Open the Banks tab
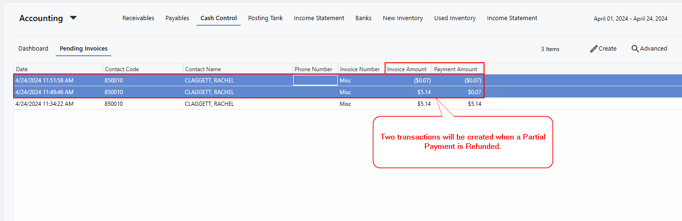 [364, 18]
